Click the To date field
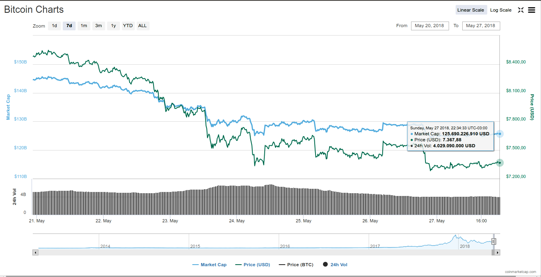This screenshot has width=541, height=277. pyautogui.click(x=481, y=26)
